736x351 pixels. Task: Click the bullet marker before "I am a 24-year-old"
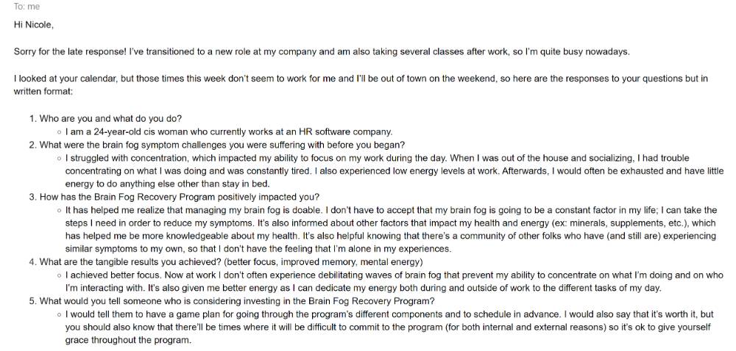pos(59,132)
